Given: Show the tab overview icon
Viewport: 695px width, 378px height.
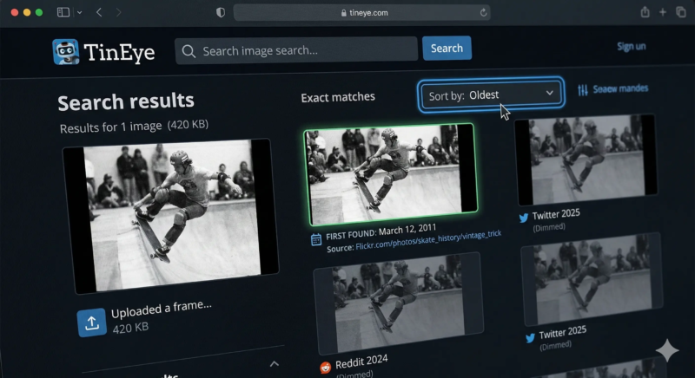Looking at the screenshot, I should tap(681, 12).
